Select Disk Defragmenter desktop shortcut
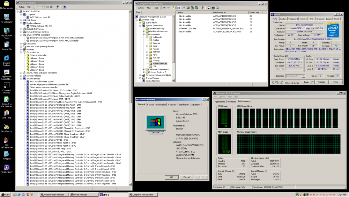Screen dimensions: 349x197 6,143
